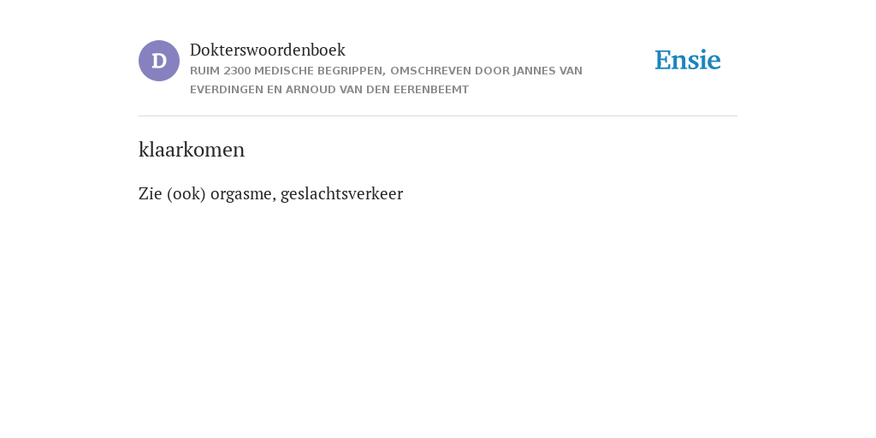Click the word MEDISCHE in the subtitle
This screenshot has width=876, height=438.
(284, 71)
